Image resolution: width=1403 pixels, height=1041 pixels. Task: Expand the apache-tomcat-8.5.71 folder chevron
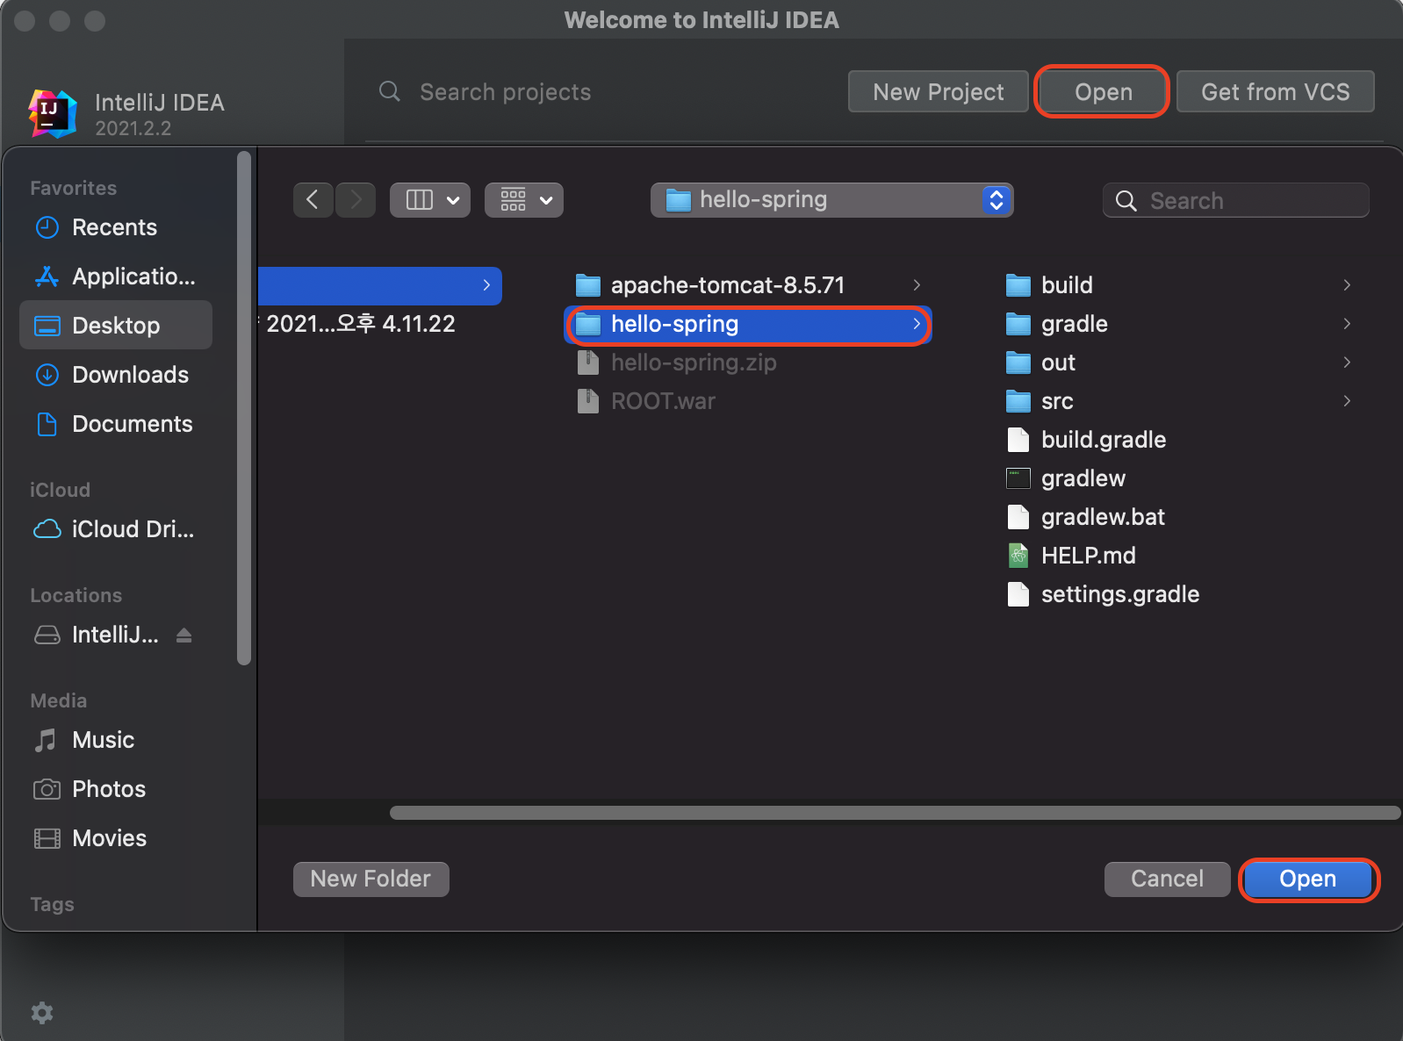[917, 285]
